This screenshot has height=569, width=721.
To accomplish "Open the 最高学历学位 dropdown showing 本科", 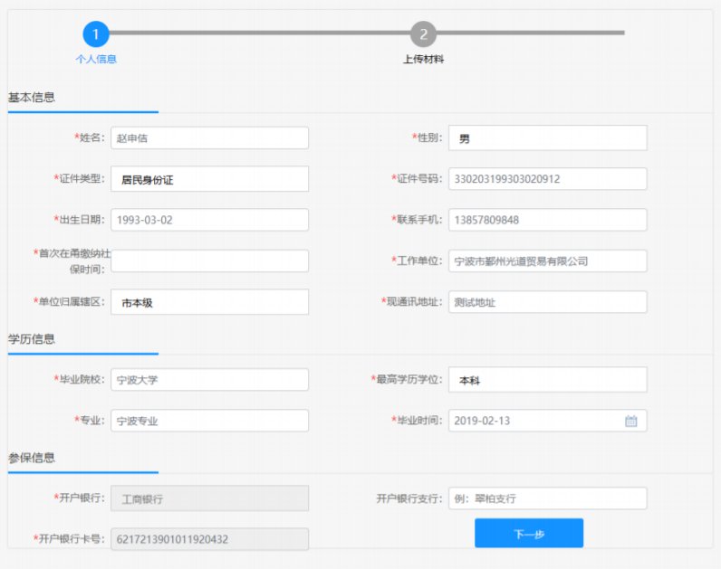I will 547,381.
